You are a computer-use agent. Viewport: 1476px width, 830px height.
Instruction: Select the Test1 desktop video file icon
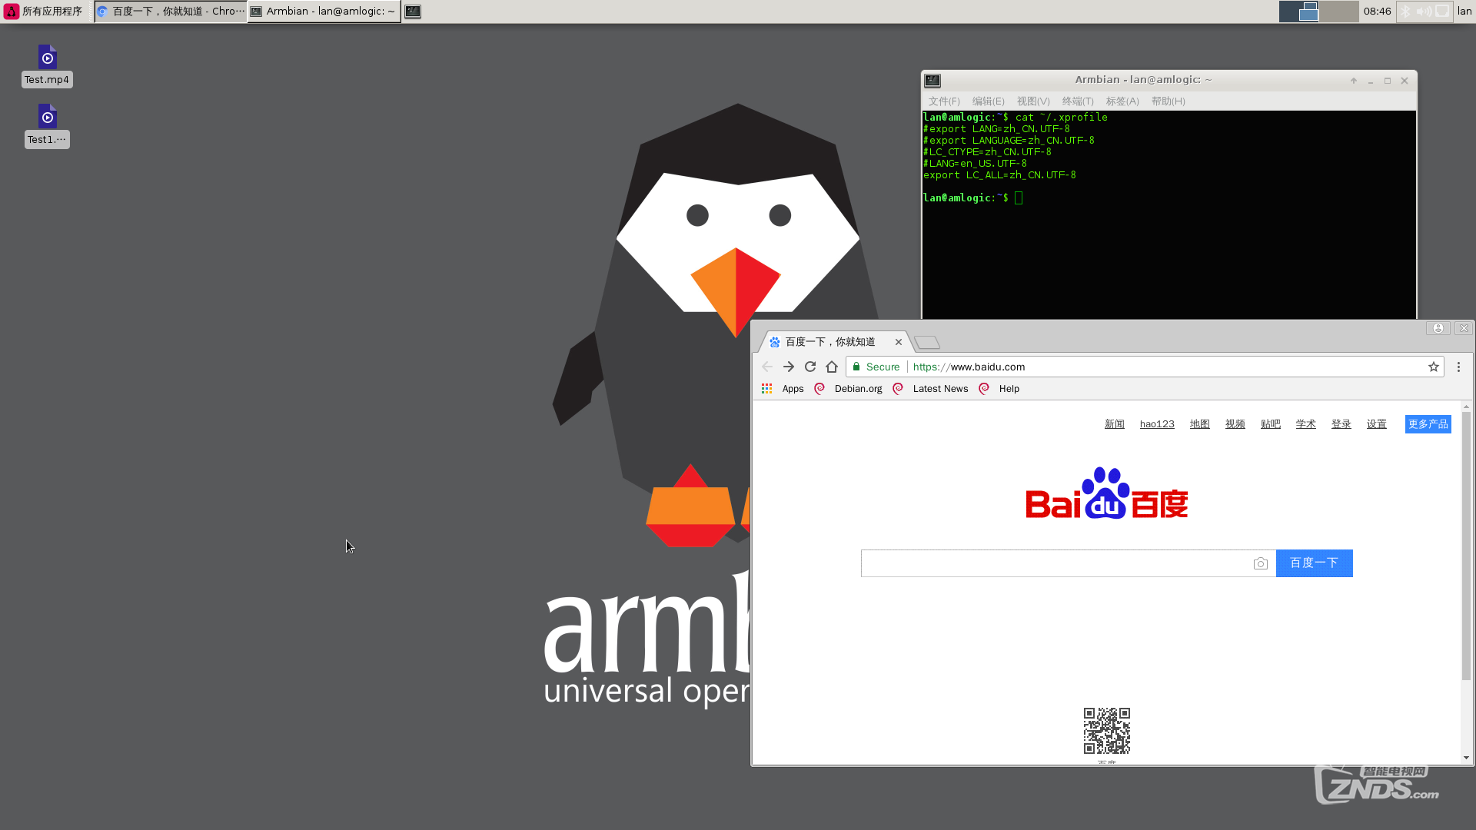47,125
